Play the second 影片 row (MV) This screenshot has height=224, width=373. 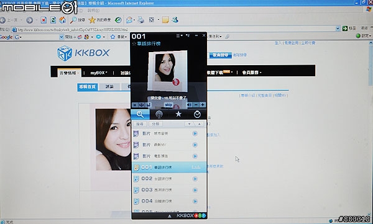tap(195, 145)
